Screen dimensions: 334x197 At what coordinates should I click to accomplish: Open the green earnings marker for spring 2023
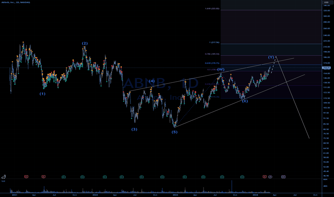pos(203,177)
